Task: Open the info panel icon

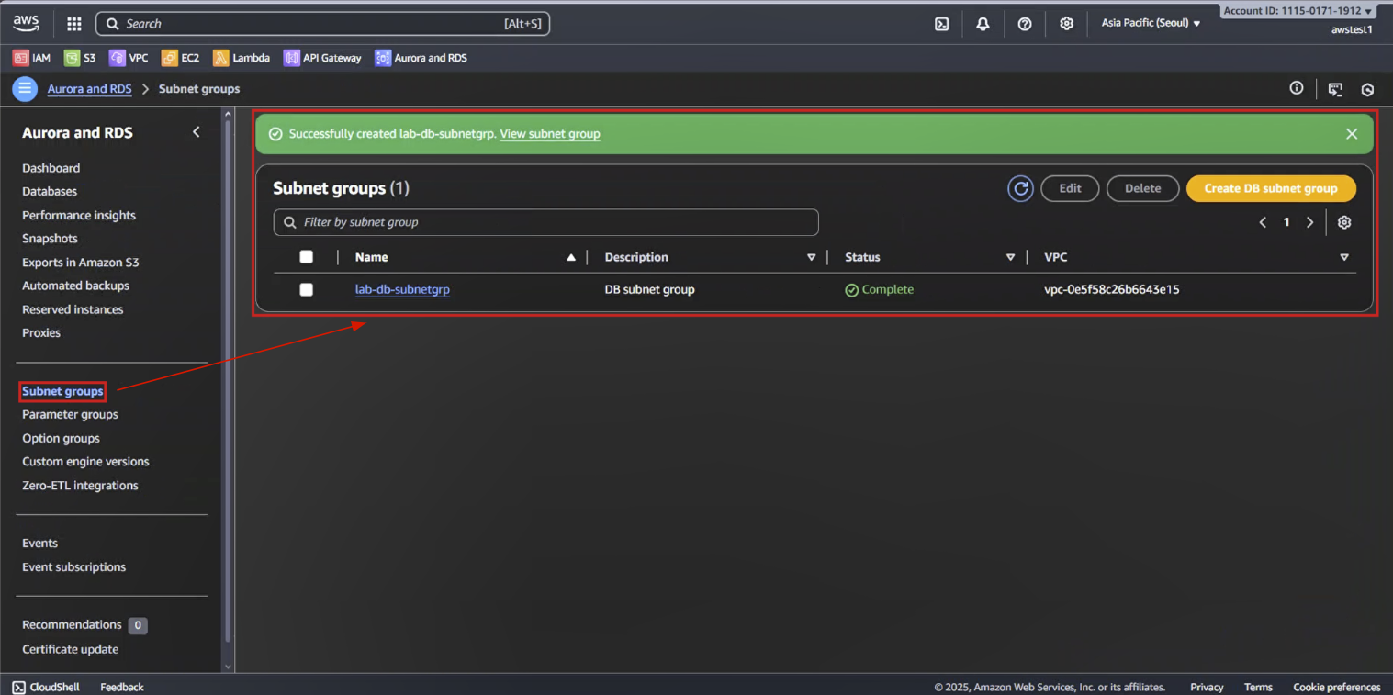Action: tap(1297, 88)
